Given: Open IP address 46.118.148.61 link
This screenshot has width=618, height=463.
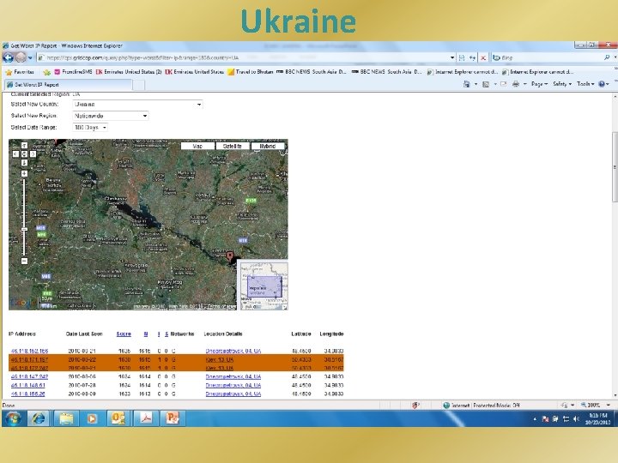Looking at the screenshot, I should [x=28, y=386].
